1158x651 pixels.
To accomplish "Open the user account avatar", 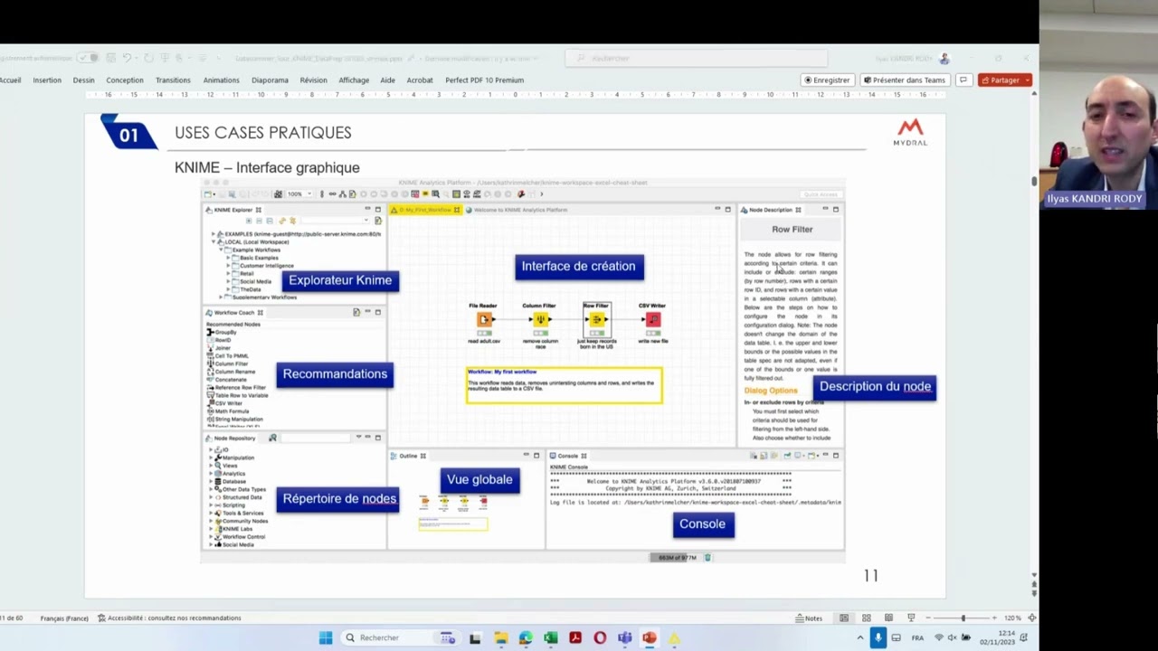I will (944, 58).
